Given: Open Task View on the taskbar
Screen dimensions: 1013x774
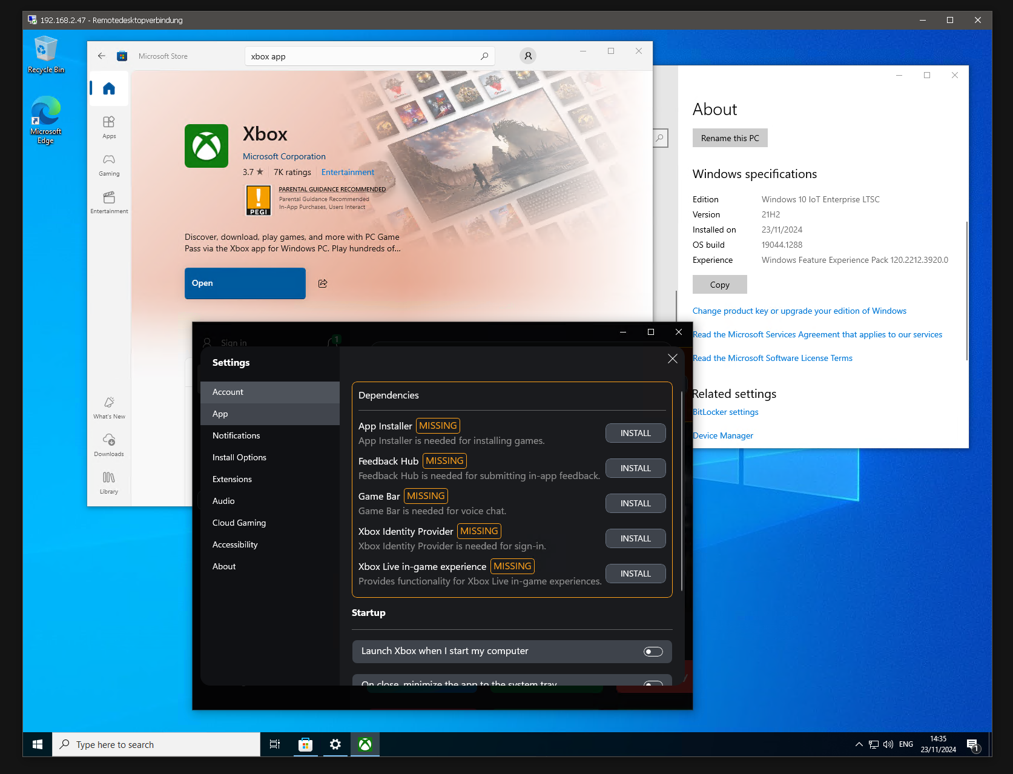Looking at the screenshot, I should [x=275, y=744].
